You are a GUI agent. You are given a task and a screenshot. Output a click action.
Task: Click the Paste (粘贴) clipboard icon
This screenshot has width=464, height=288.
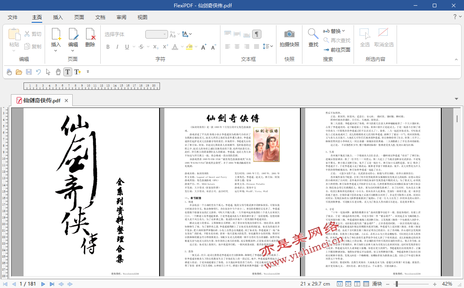14,34
